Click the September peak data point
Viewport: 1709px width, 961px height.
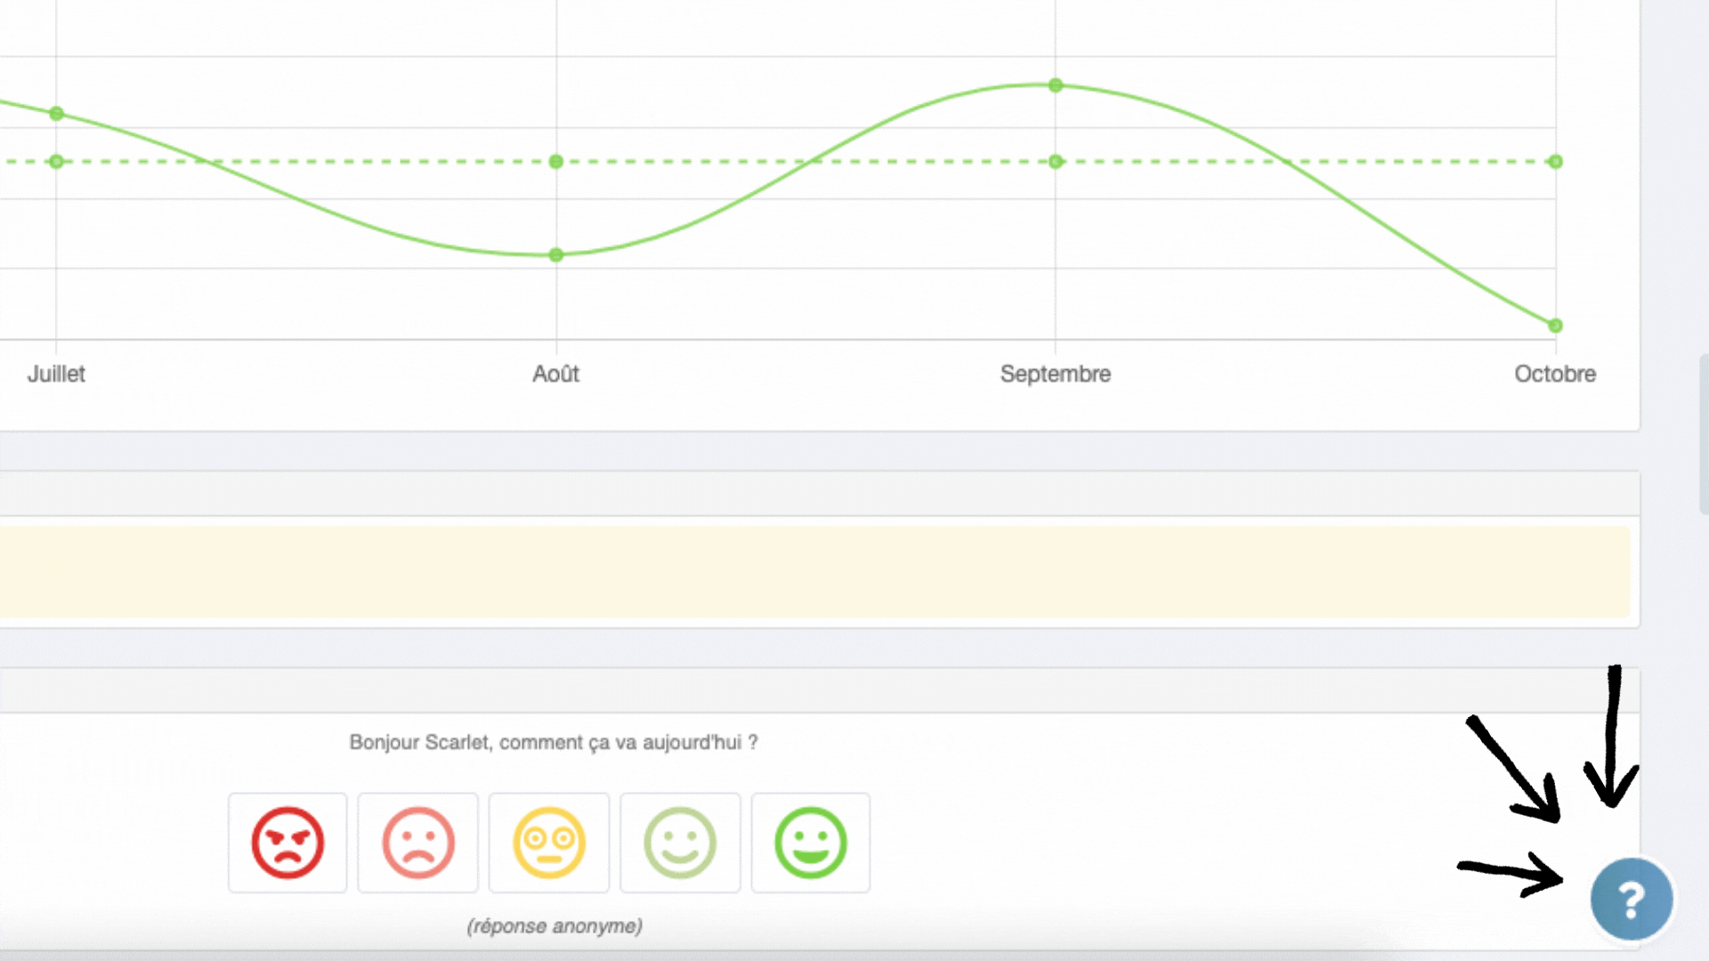coord(1056,85)
